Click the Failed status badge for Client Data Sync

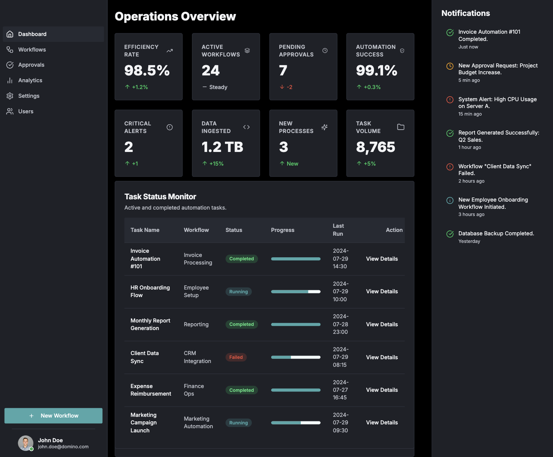[236, 357]
